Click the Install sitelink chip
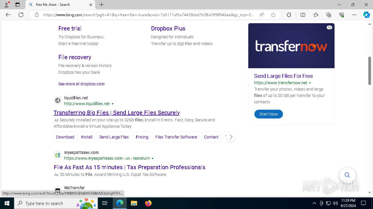Viewport: 373px width, 209px height. click(87, 137)
